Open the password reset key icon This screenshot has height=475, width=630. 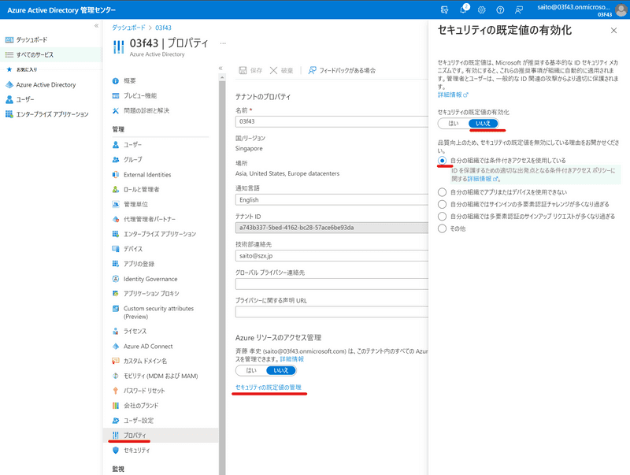tap(116, 391)
